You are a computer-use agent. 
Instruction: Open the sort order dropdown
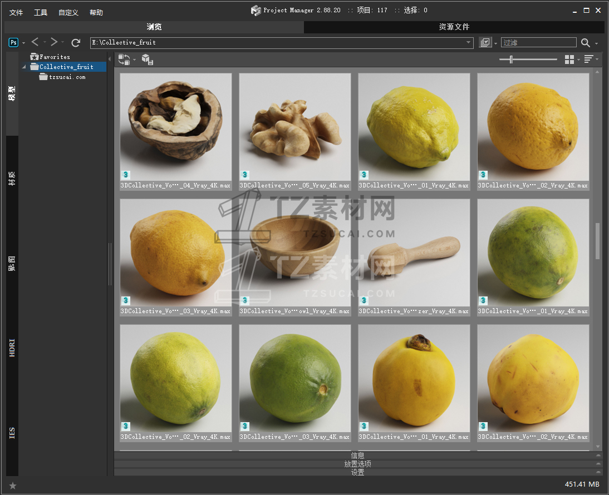pyautogui.click(x=589, y=60)
